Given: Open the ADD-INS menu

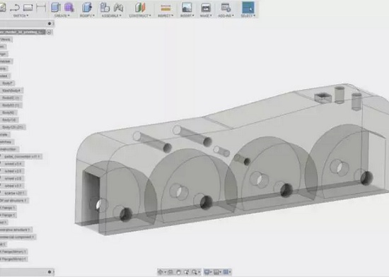Looking at the screenshot, I should click(226, 16).
